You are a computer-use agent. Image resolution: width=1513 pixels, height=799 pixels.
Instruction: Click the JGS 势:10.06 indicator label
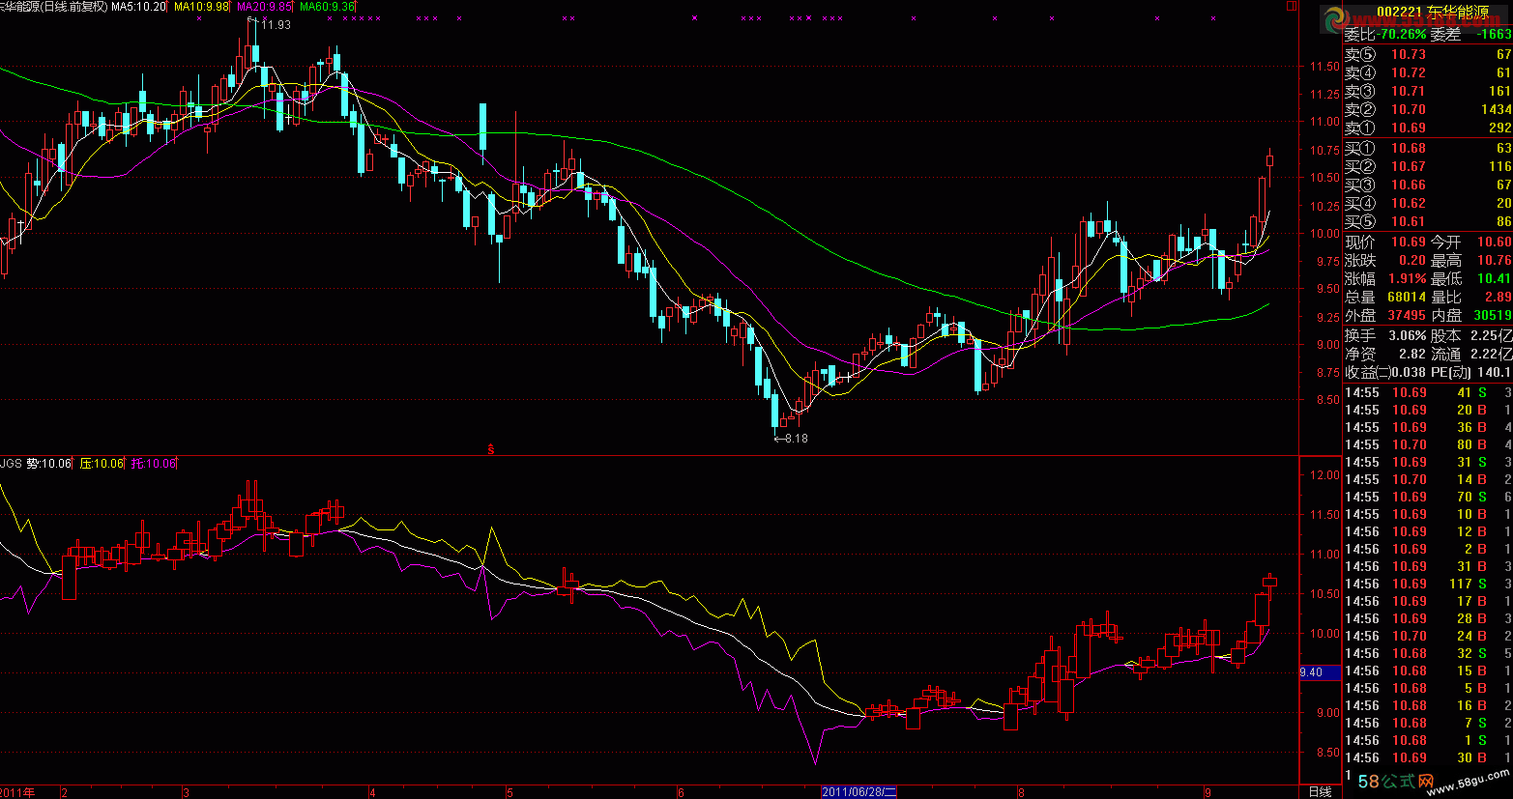tap(36, 464)
